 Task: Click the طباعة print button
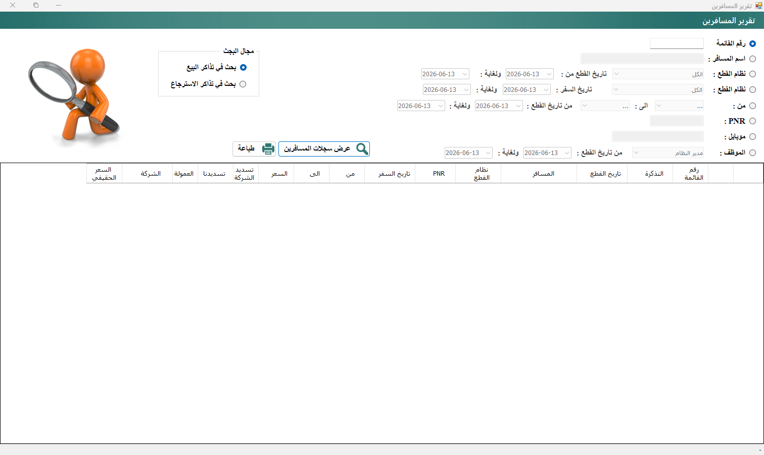254,148
